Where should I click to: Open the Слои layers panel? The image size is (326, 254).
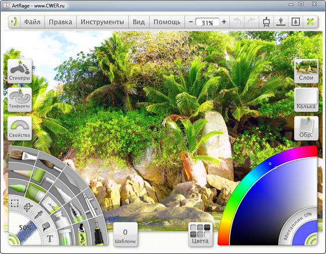(306, 71)
